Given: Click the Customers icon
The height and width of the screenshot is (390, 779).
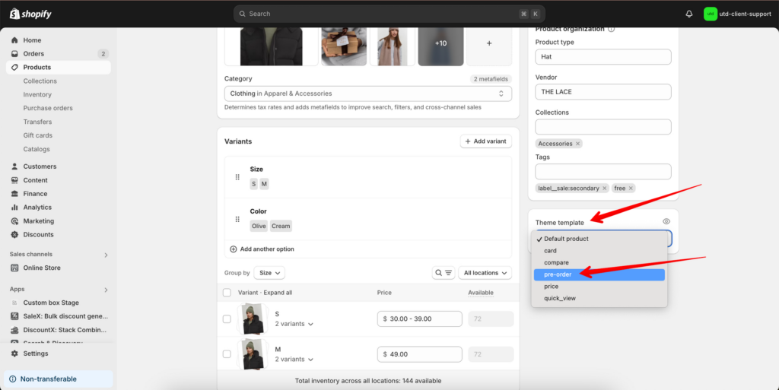Looking at the screenshot, I should tap(14, 166).
